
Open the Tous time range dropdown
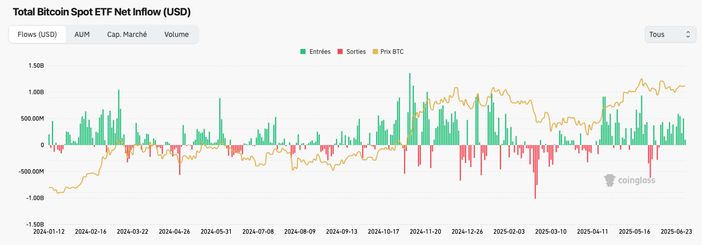671,34
